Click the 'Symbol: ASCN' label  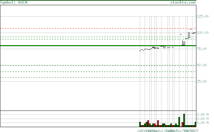[14, 3]
